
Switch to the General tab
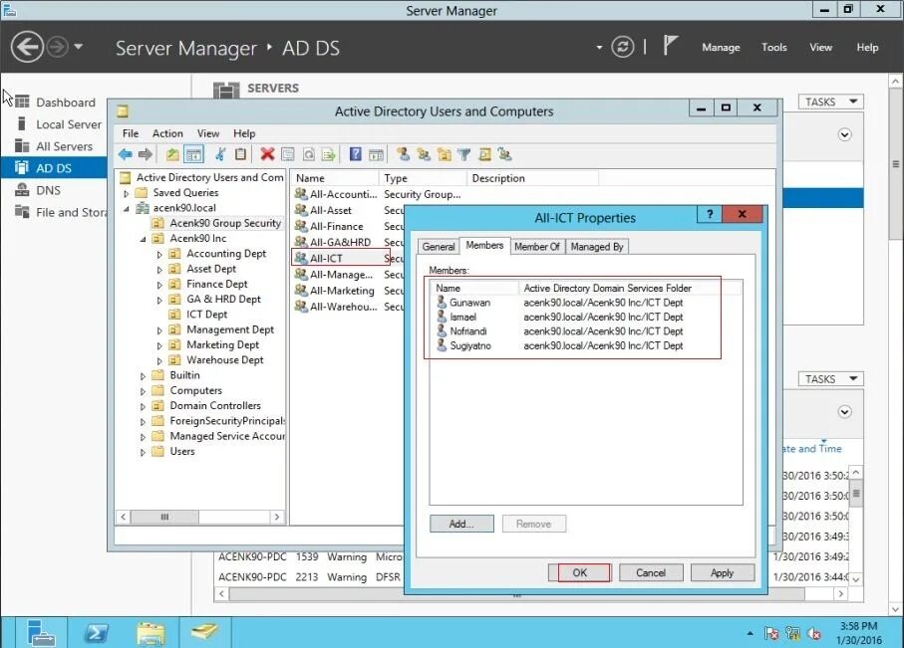(x=439, y=247)
